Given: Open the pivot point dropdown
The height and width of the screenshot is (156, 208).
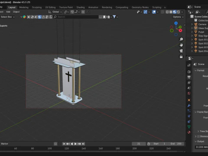Looking at the screenshot, I should click(x=66, y=12).
